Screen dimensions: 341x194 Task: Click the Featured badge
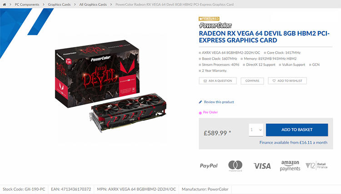[x=209, y=19]
